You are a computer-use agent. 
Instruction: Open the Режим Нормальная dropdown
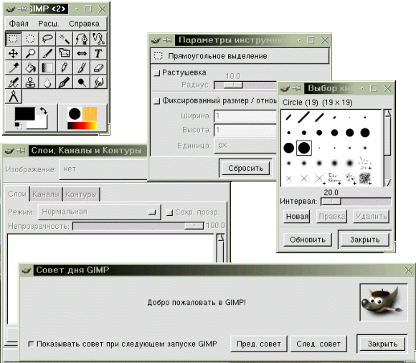click(x=99, y=212)
